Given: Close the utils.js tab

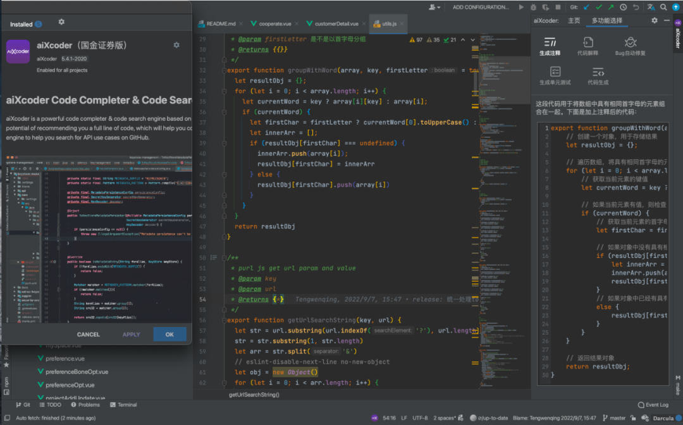Looking at the screenshot, I should (x=402, y=24).
